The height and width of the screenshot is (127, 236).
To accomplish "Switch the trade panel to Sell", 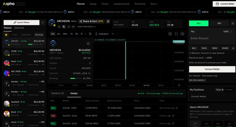I will click(219, 23).
